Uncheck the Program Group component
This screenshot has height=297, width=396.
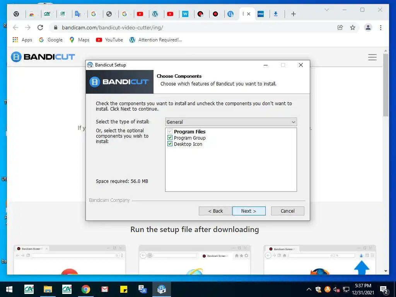pyautogui.click(x=170, y=138)
